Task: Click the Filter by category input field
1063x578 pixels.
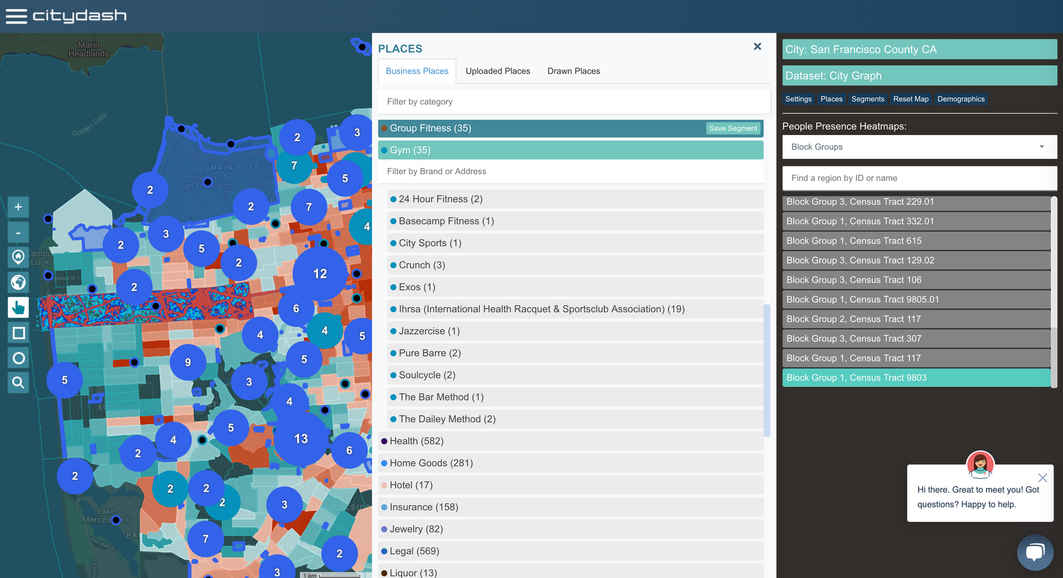Action: 574,102
